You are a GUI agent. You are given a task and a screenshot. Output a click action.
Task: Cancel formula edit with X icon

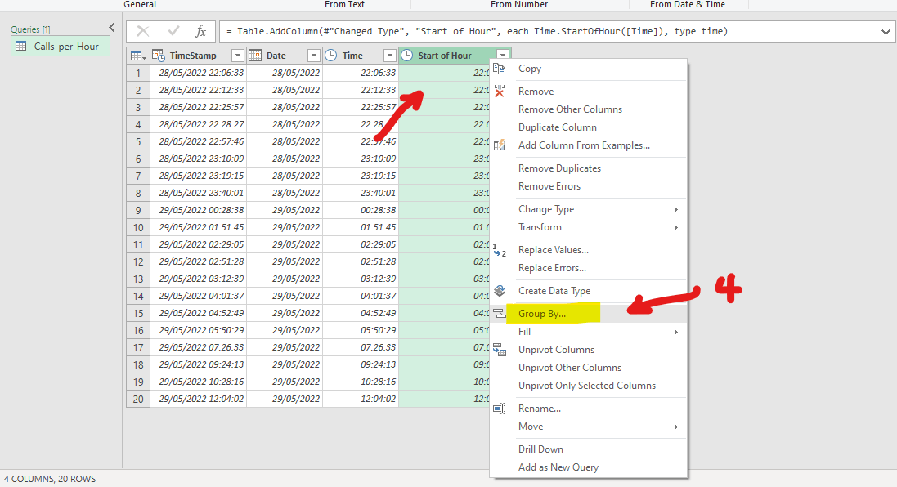click(x=143, y=31)
